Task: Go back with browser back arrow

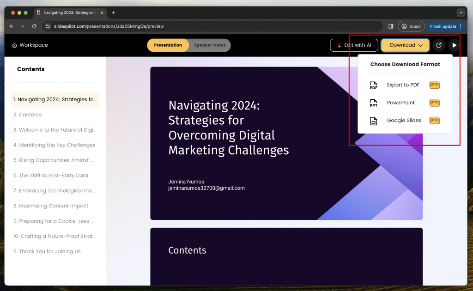Action: (12, 26)
